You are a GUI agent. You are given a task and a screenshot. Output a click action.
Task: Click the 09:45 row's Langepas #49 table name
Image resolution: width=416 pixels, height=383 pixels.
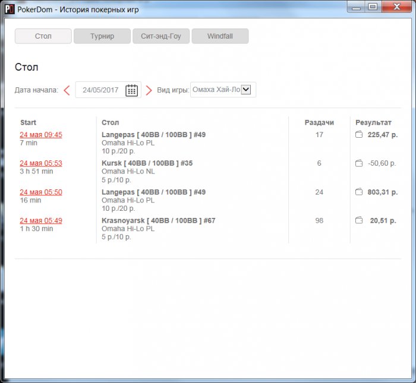click(x=153, y=135)
